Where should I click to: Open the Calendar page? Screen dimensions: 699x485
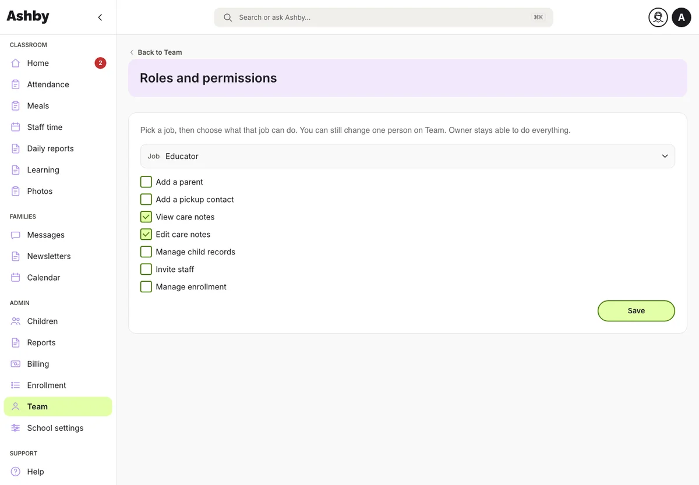click(58, 278)
